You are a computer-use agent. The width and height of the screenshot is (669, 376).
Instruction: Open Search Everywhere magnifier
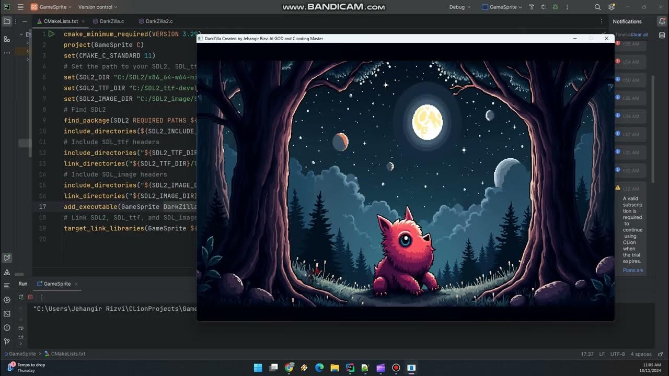597,7
